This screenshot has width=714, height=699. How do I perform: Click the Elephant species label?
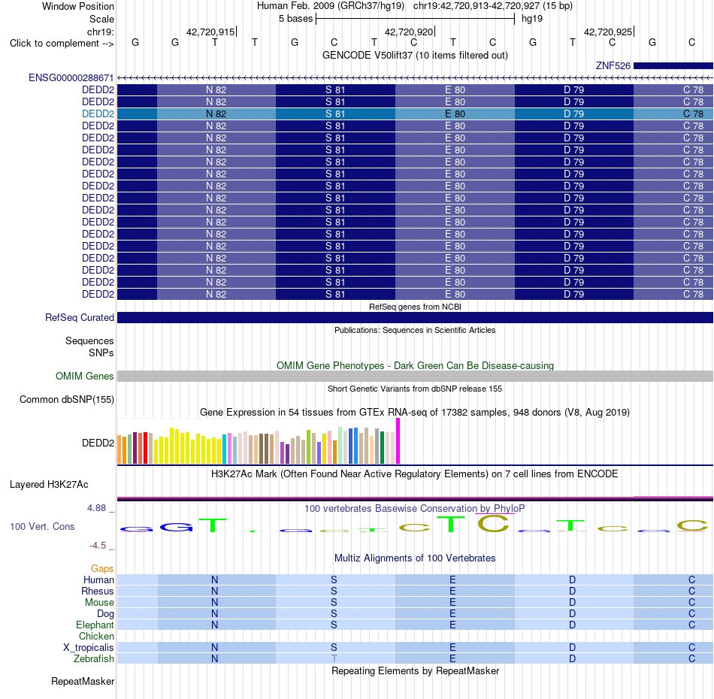95,625
